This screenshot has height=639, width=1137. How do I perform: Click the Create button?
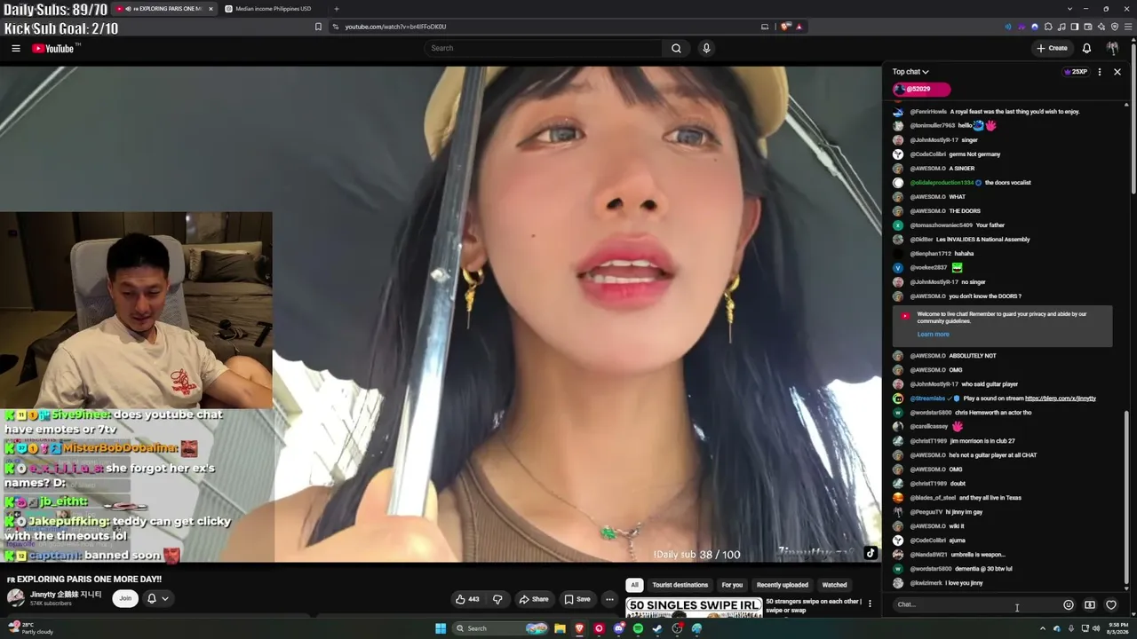[x=1053, y=48]
